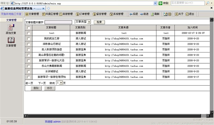Check the box for 老人秋游须防急症
The image size is (214, 125).
(x=28, y=50)
